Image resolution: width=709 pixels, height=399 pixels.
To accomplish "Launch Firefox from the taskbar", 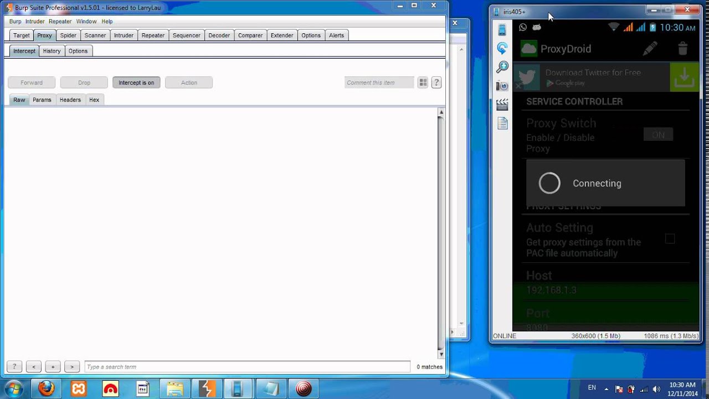I will [46, 389].
